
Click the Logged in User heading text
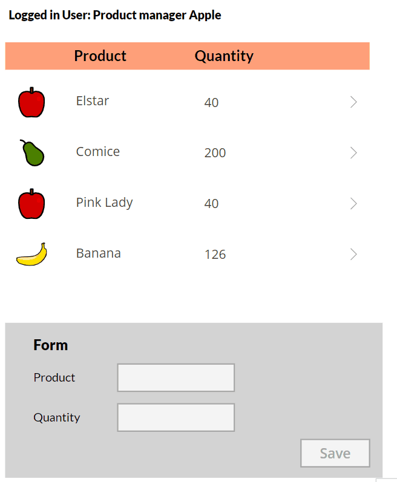point(115,15)
